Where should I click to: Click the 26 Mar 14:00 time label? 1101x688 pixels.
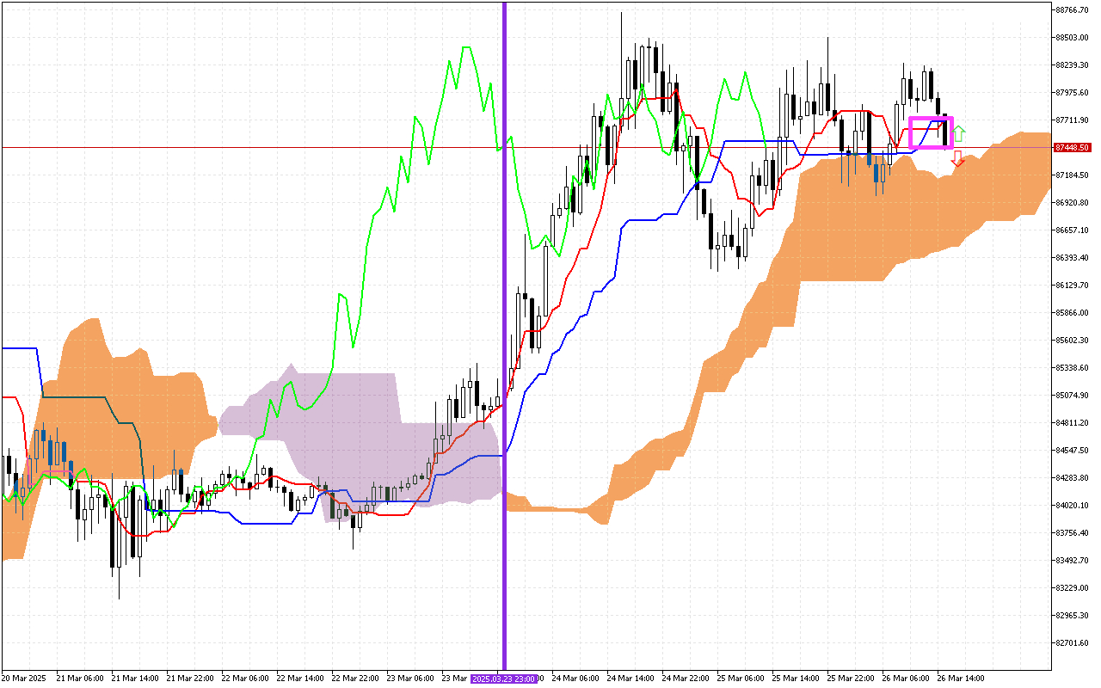(x=961, y=679)
